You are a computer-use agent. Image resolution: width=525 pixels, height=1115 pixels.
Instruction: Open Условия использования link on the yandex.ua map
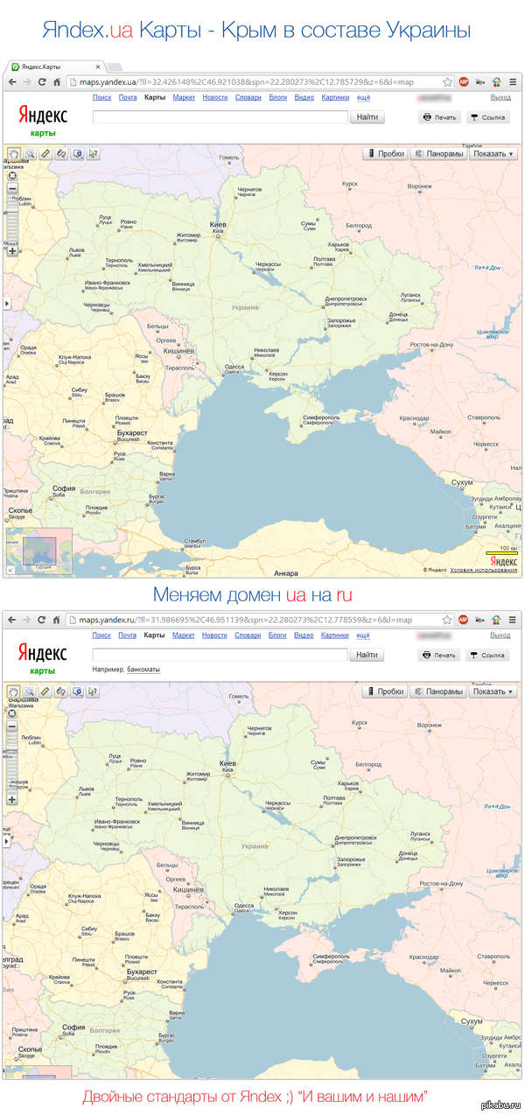tap(483, 570)
